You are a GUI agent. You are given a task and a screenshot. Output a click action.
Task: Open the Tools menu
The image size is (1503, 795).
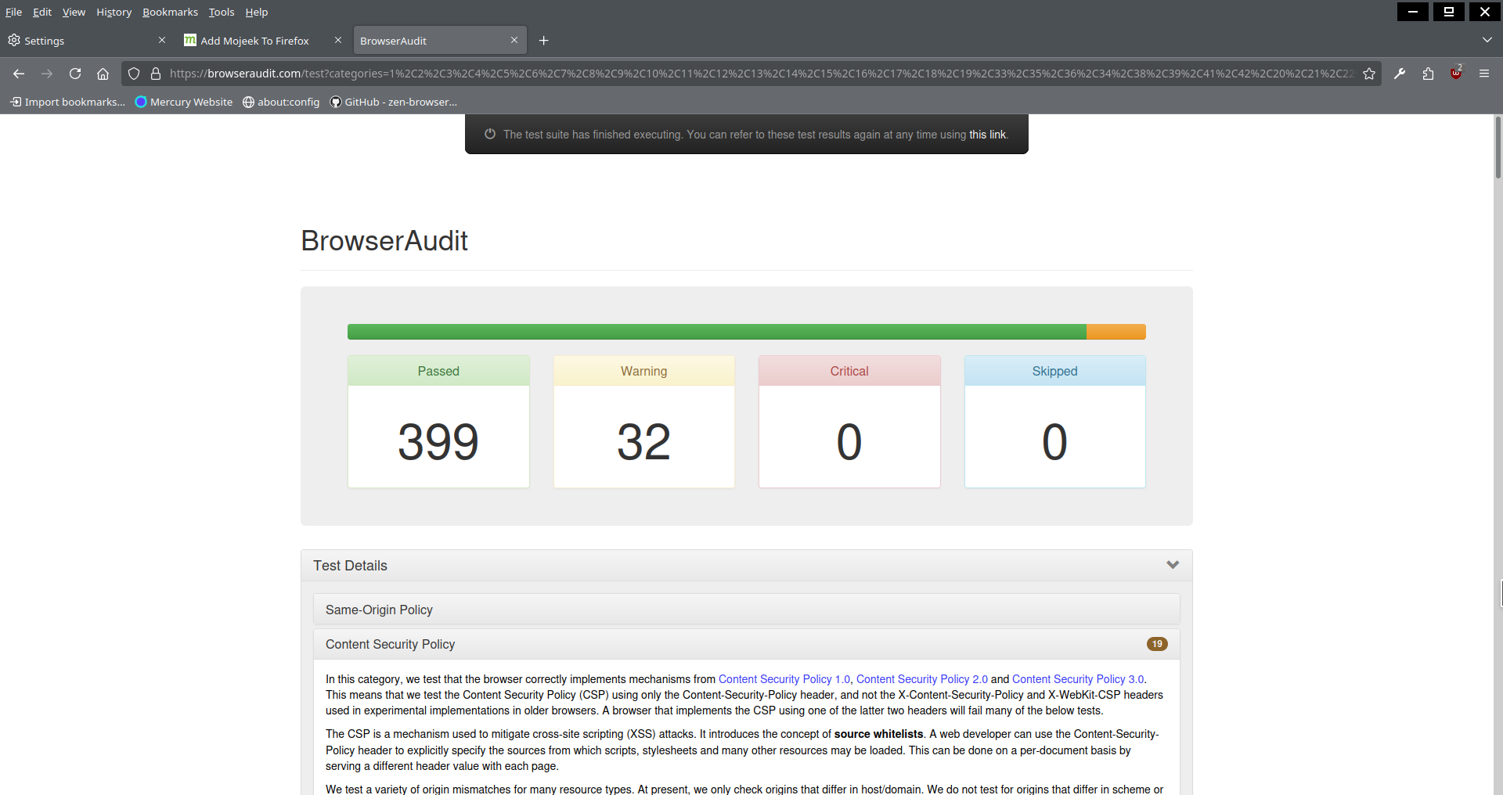(222, 12)
